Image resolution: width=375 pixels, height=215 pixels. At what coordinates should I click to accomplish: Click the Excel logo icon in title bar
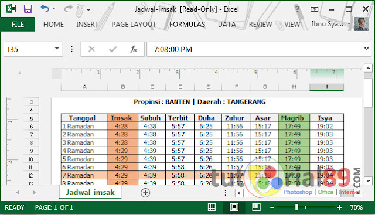(11, 9)
